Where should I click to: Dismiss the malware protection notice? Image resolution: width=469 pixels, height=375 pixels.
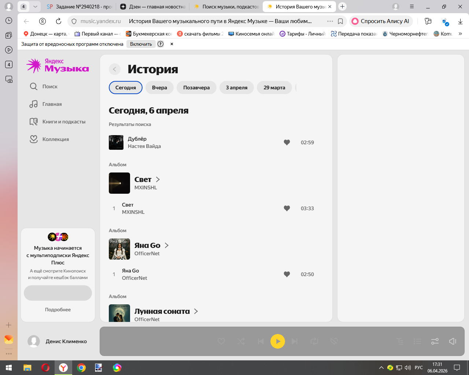click(x=172, y=44)
